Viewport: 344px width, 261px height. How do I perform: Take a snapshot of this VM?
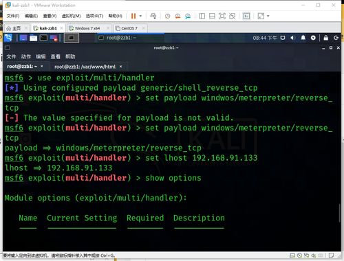point(168,16)
